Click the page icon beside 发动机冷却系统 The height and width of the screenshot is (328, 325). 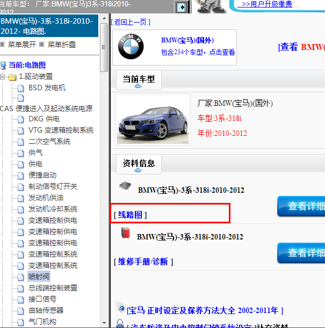[x=21, y=210]
